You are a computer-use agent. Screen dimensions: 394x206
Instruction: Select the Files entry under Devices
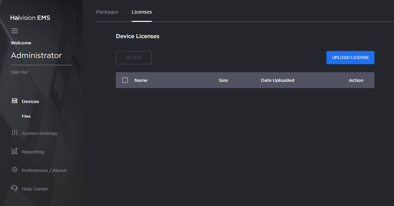(26, 116)
